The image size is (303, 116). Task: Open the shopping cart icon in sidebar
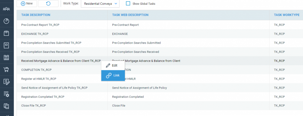tap(7, 70)
